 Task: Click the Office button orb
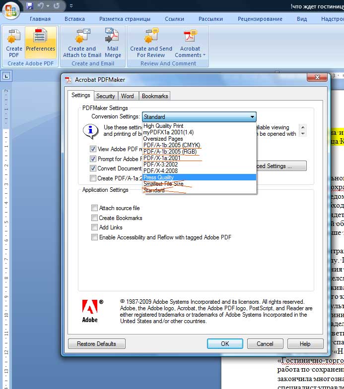pos(10,11)
